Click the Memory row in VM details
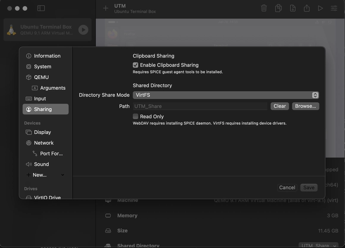Viewport: 345px width, 248px height. pyautogui.click(x=221, y=215)
